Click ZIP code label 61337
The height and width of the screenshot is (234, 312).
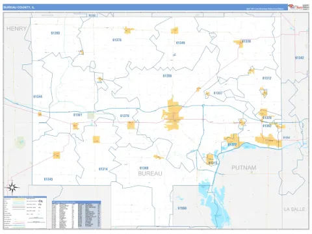218,93
